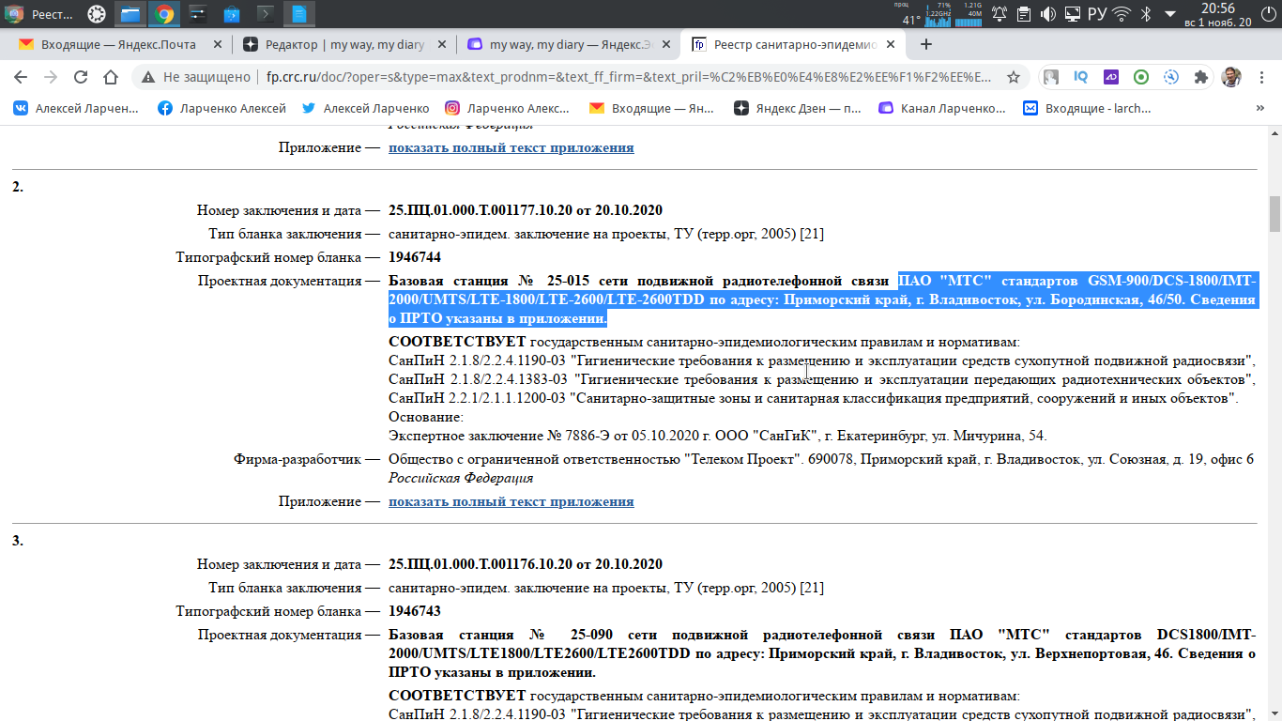The image size is (1282, 721).
Task: Open the clipboard tray icon
Action: tap(1024, 14)
